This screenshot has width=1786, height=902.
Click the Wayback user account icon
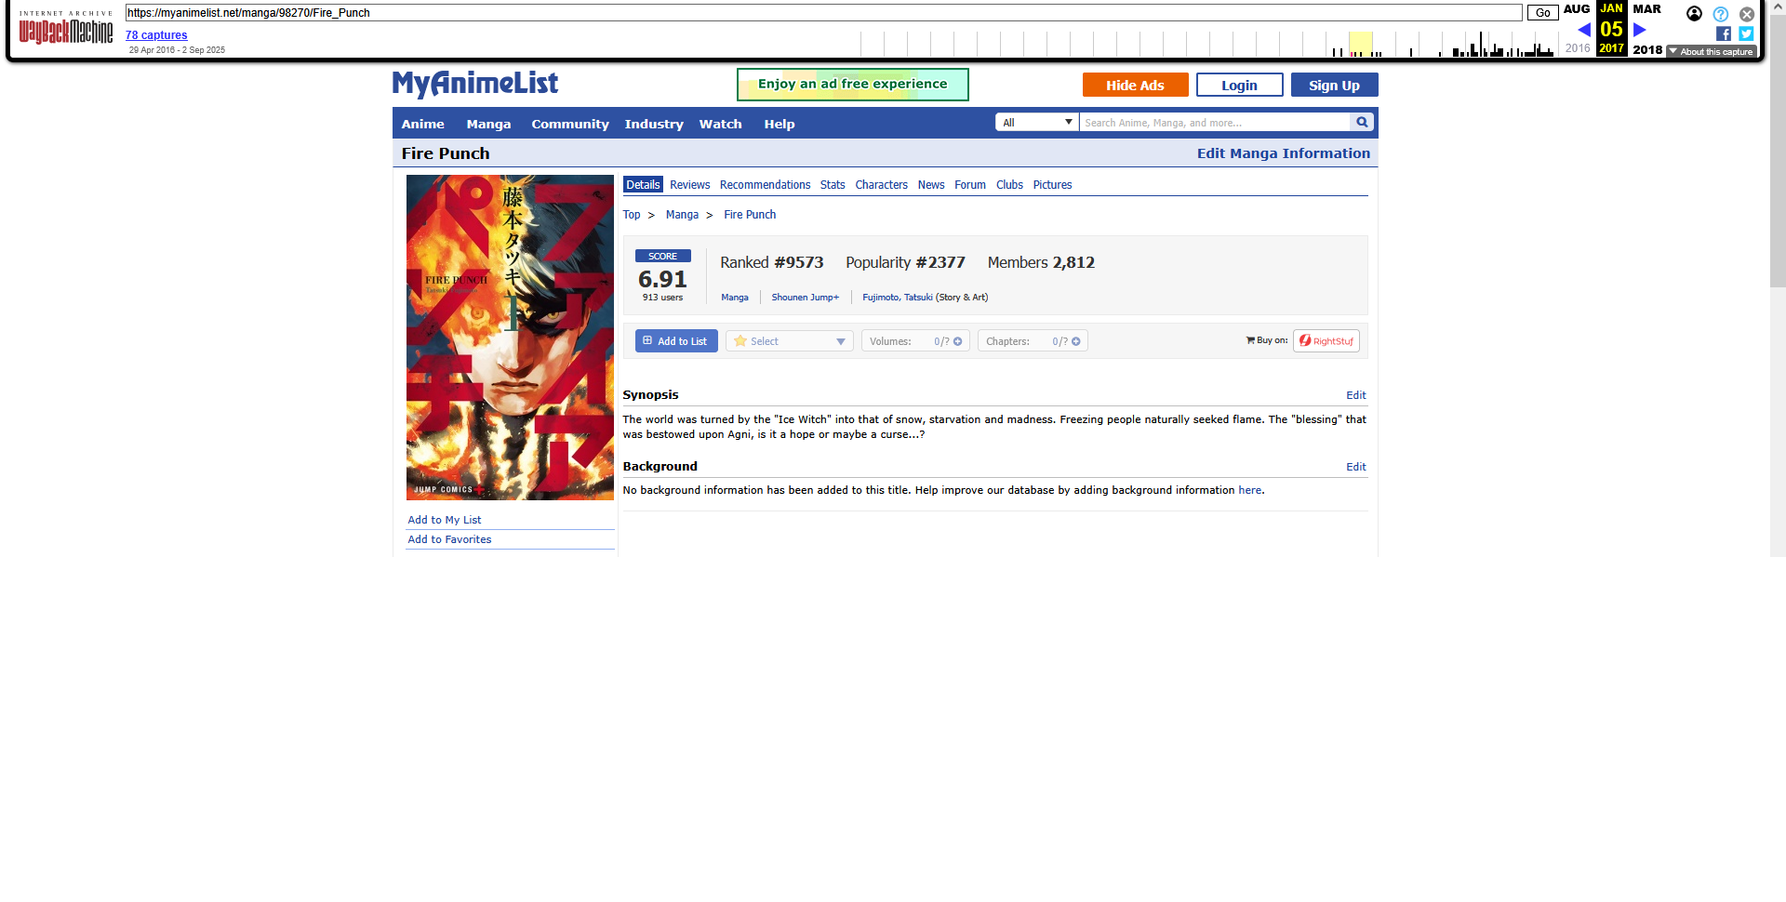[x=1694, y=13]
